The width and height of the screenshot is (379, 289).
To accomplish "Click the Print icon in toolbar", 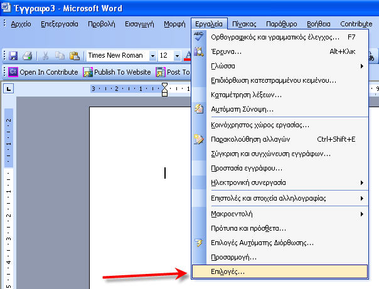I will [28, 56].
